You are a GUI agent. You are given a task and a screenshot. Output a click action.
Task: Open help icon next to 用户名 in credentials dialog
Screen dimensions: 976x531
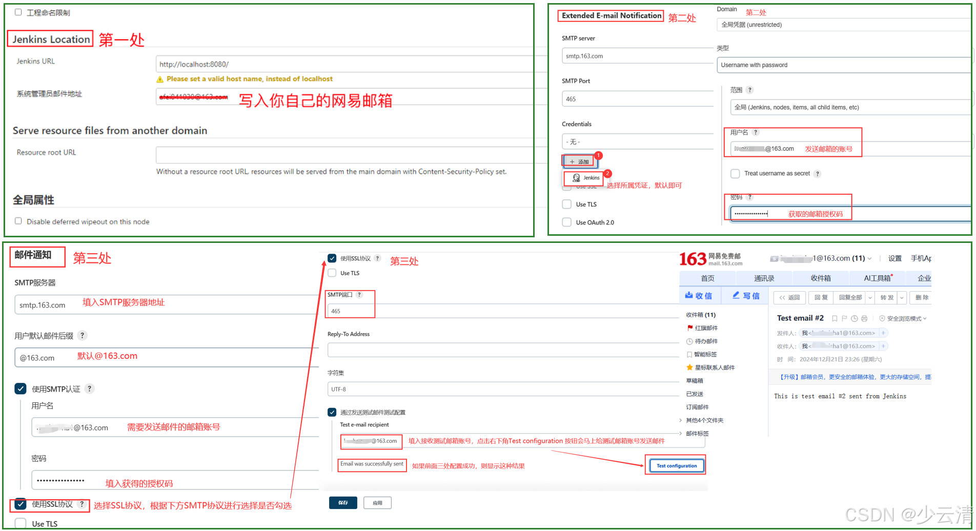click(x=756, y=132)
